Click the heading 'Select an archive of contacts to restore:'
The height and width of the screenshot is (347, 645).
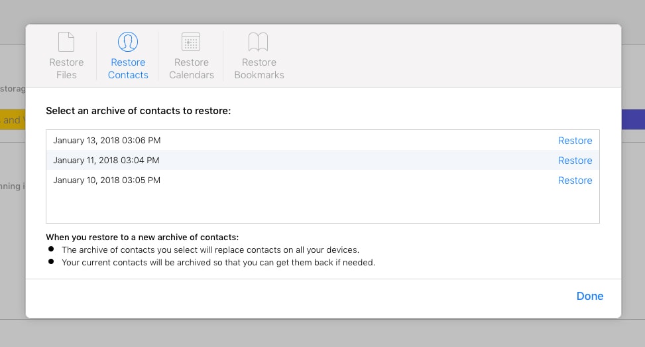pos(138,111)
